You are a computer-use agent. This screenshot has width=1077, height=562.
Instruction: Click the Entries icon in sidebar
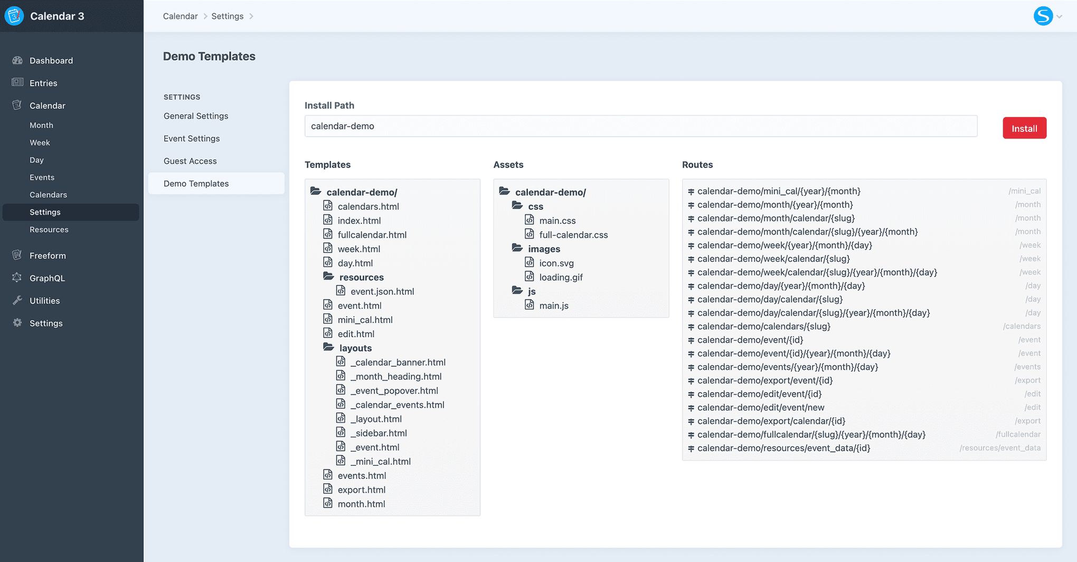click(x=17, y=82)
